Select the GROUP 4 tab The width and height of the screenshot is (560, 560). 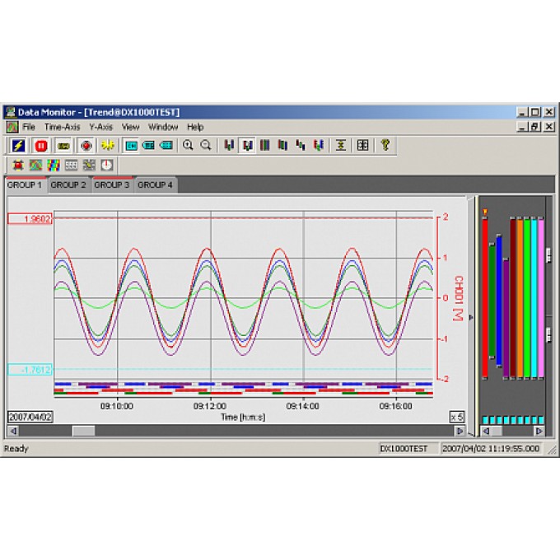(155, 185)
